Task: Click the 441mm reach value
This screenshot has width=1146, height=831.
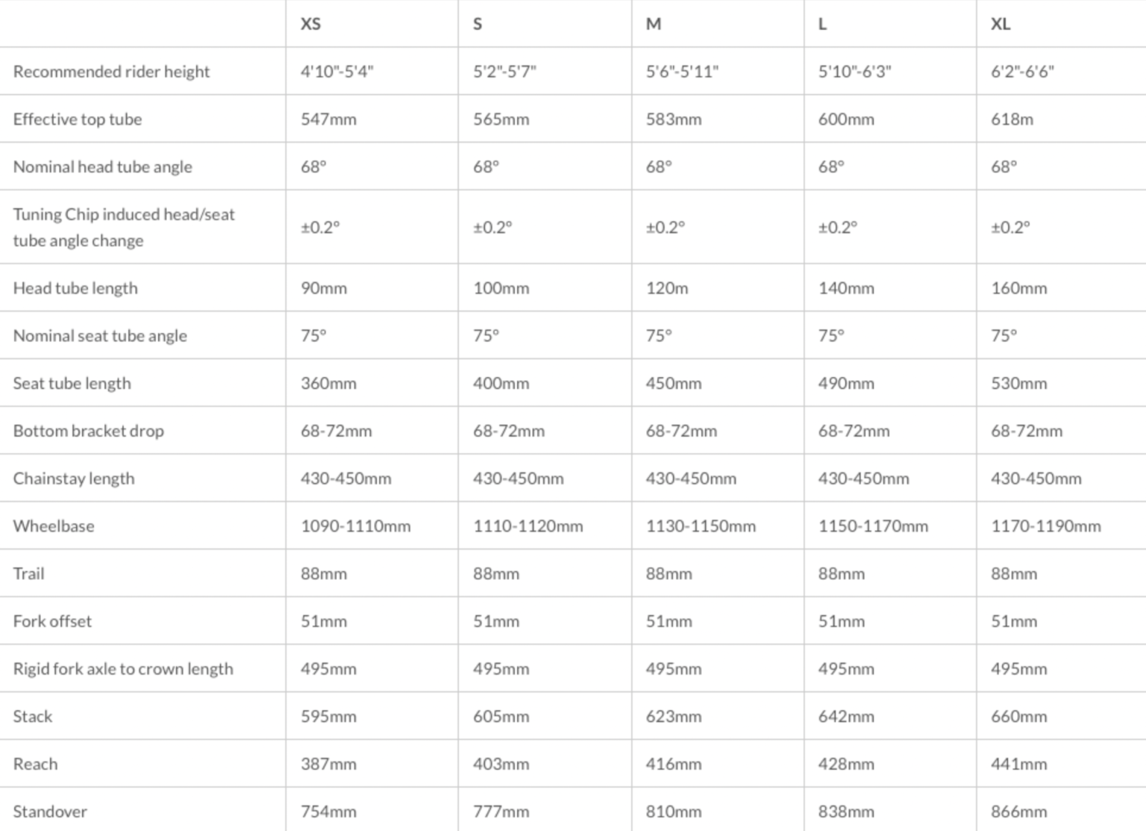Action: coord(1018,765)
